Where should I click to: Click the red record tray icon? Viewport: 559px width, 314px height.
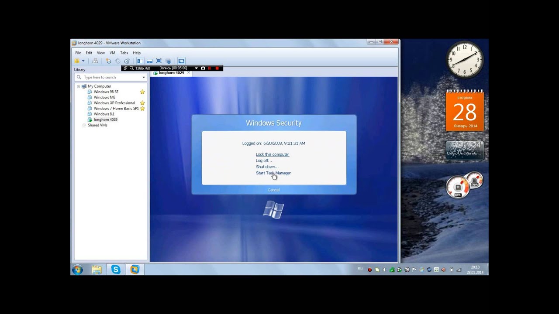click(369, 270)
